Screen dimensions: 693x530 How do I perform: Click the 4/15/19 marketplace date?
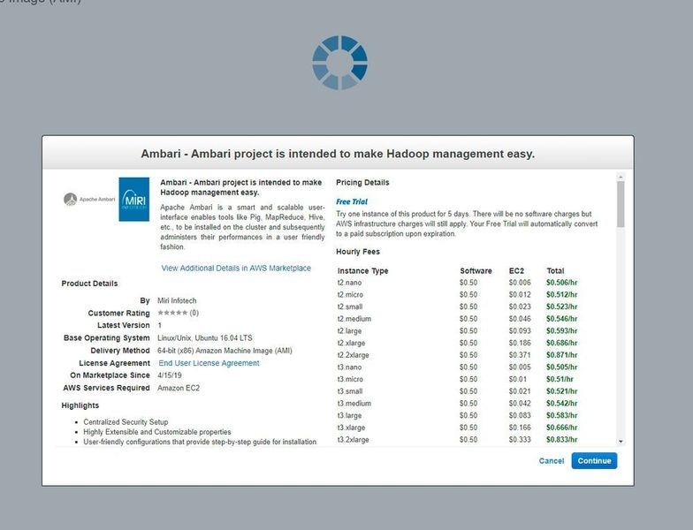click(170, 375)
